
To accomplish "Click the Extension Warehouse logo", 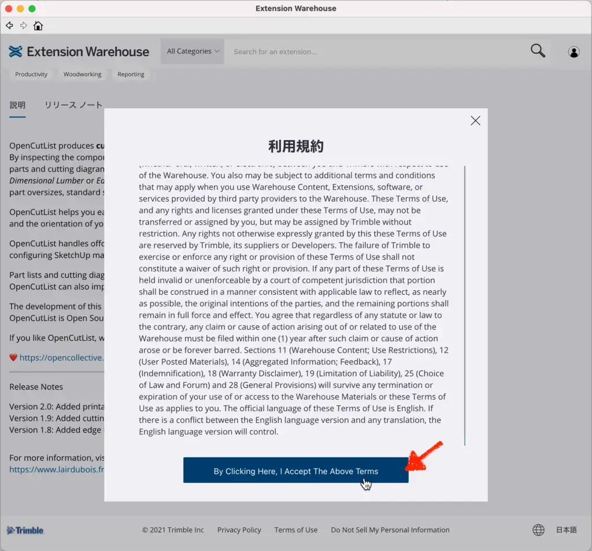I will coord(79,51).
